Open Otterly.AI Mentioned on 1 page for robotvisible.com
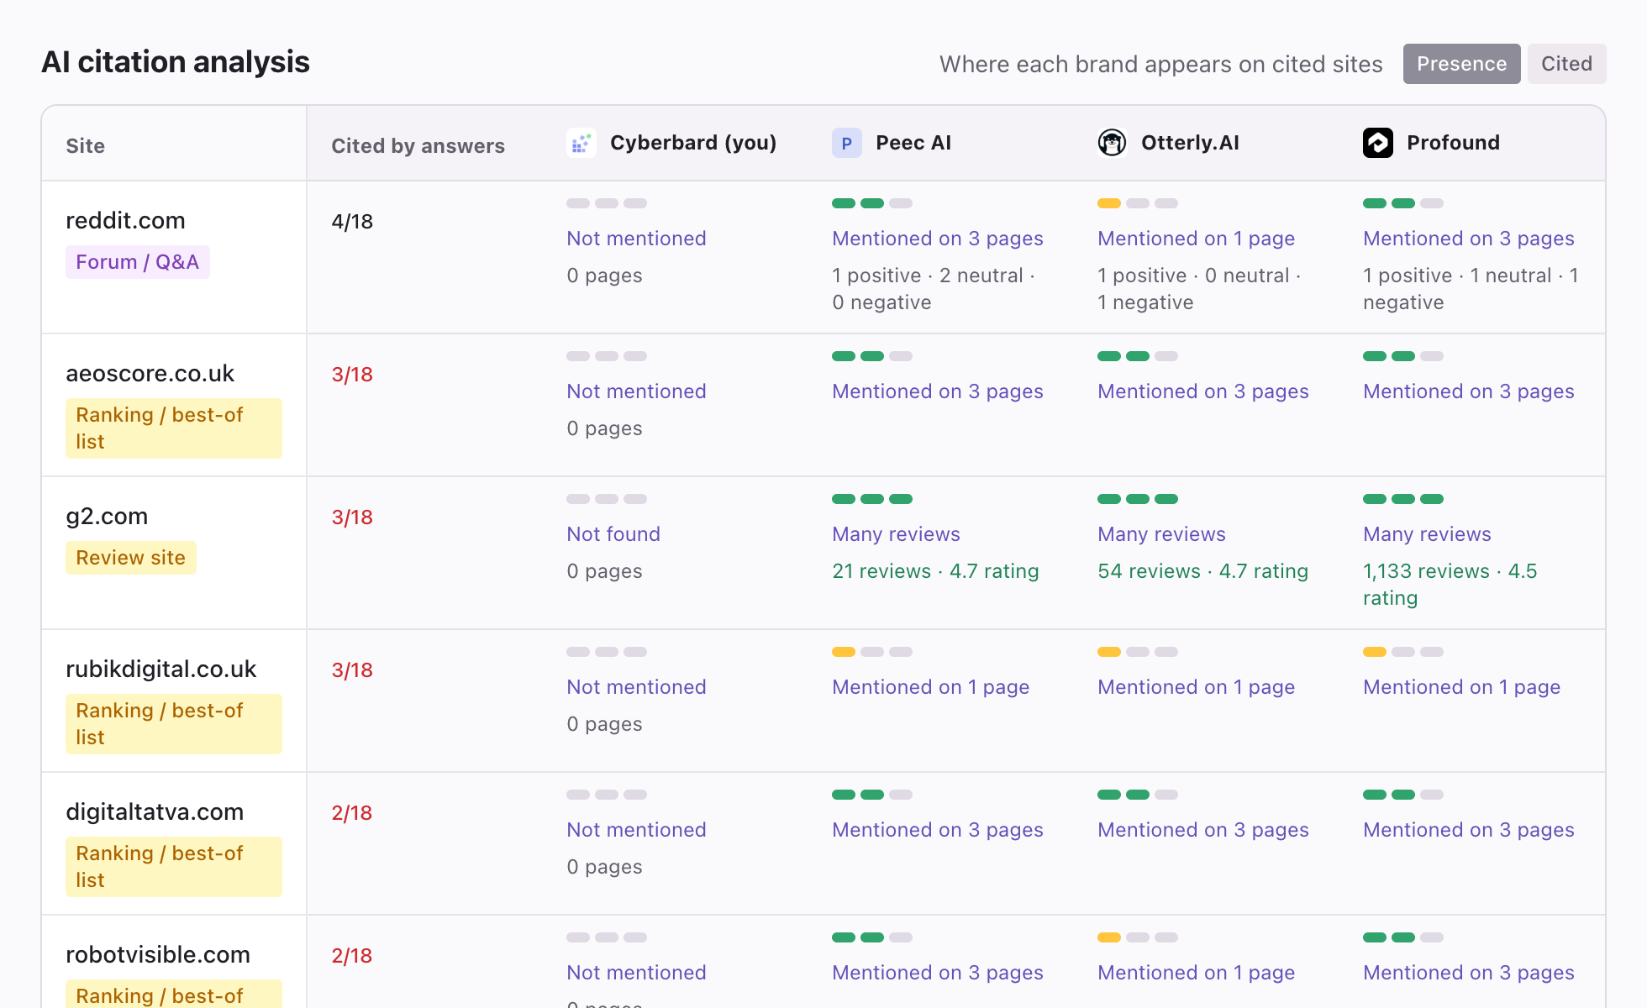The height and width of the screenshot is (1008, 1647). (1197, 973)
